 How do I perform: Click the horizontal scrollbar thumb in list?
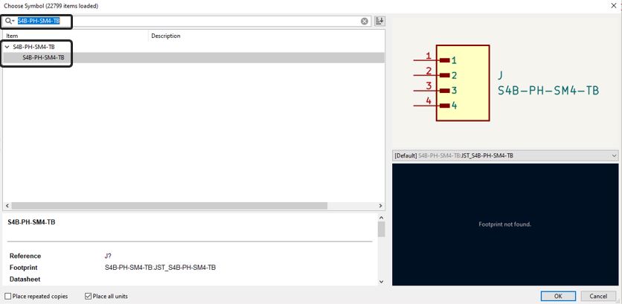pos(170,206)
